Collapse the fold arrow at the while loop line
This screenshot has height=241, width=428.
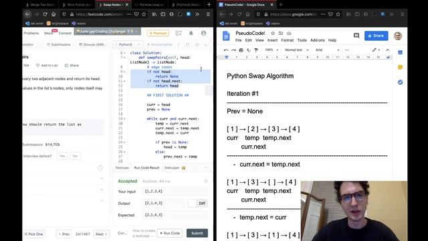pyautogui.click(x=125, y=119)
